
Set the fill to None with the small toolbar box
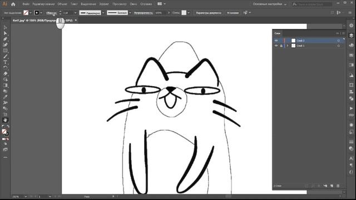(8, 139)
